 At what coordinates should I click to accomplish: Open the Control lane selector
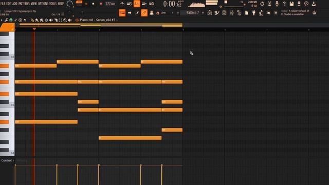[7, 160]
